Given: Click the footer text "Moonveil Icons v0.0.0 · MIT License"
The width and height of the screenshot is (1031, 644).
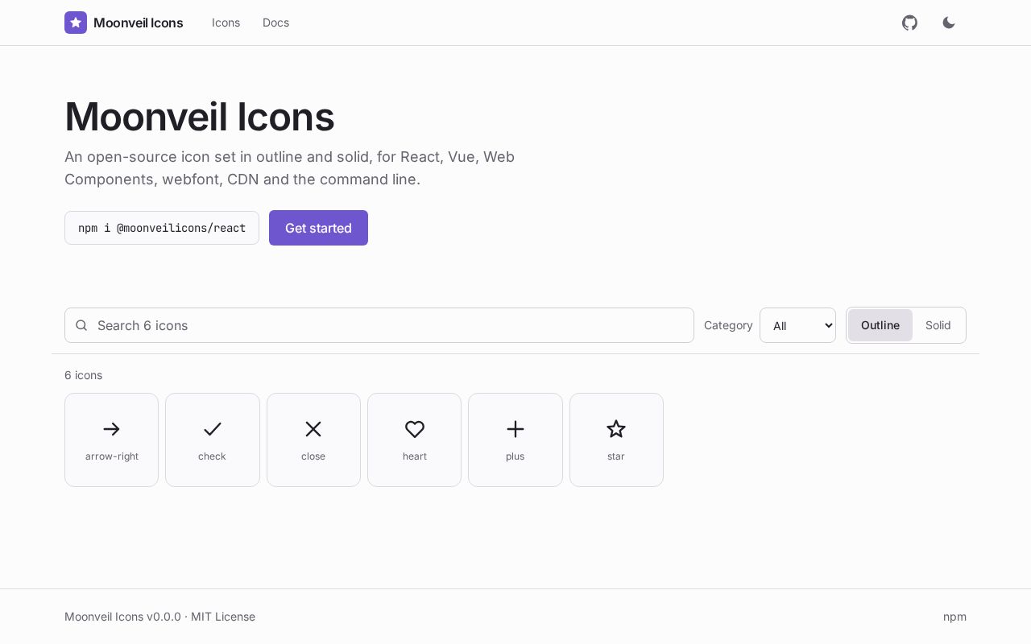Looking at the screenshot, I should coord(159,617).
